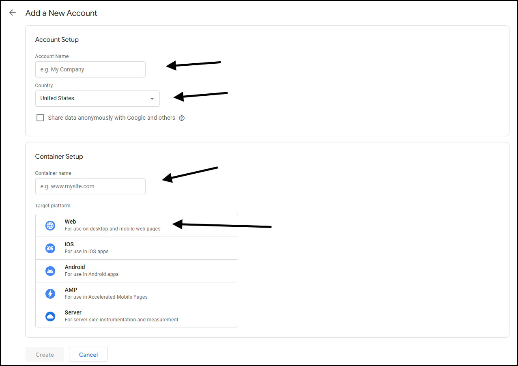Image resolution: width=518 pixels, height=366 pixels.
Task: Enable Share data anonymously with Google checkbox
Action: [40, 118]
